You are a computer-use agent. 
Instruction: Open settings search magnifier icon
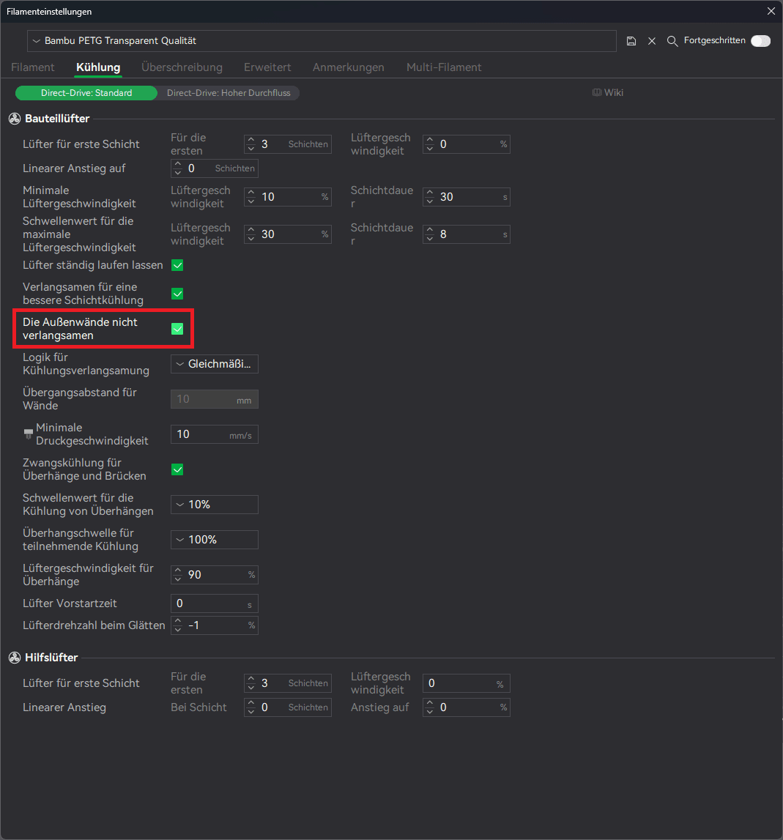click(672, 41)
